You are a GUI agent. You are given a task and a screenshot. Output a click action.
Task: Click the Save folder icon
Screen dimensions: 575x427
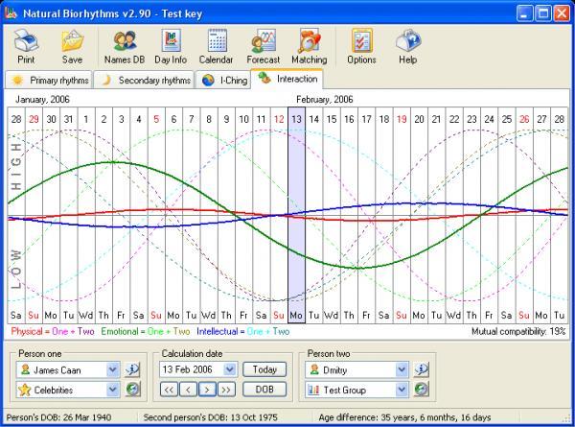point(72,47)
